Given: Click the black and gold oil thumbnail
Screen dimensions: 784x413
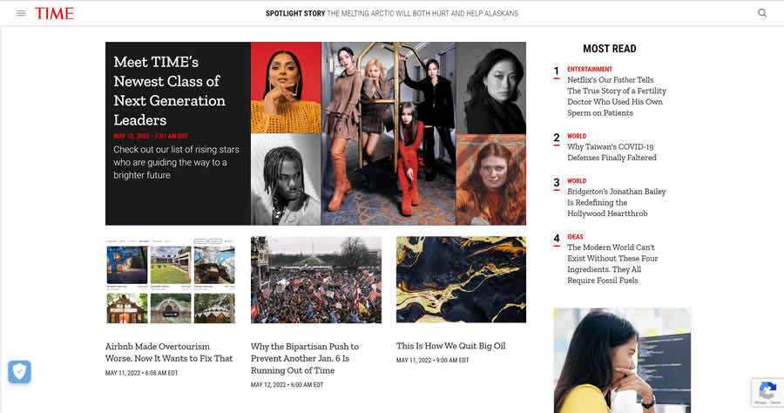Looking at the screenshot, I should pyautogui.click(x=461, y=280).
